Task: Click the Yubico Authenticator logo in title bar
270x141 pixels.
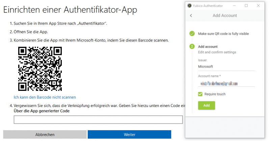Action: coord(190,6)
